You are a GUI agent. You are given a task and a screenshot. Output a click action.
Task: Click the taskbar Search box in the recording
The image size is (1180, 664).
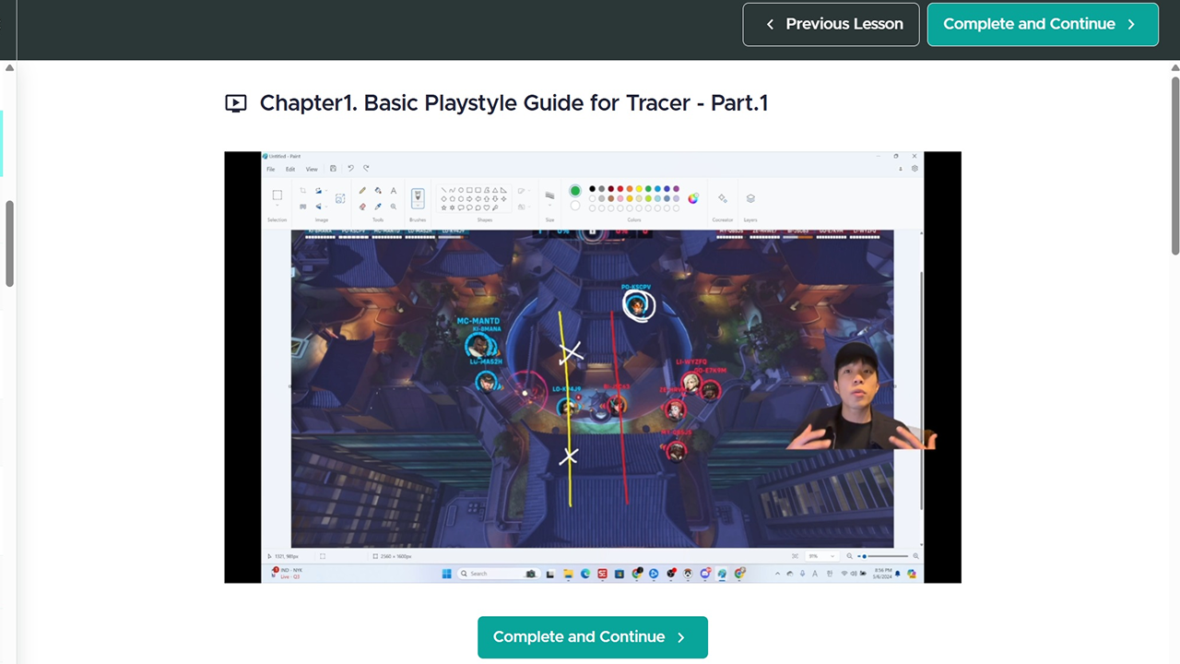tap(499, 574)
